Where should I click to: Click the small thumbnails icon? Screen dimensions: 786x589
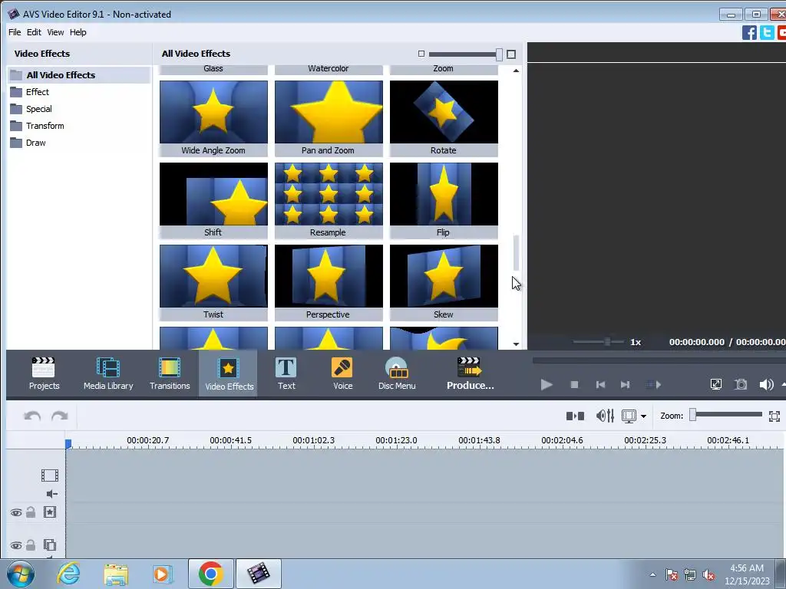click(x=421, y=54)
